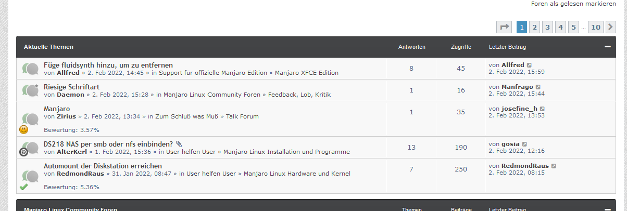Open user profile of Zirius
Image resolution: width=627 pixels, height=211 pixels.
point(66,116)
